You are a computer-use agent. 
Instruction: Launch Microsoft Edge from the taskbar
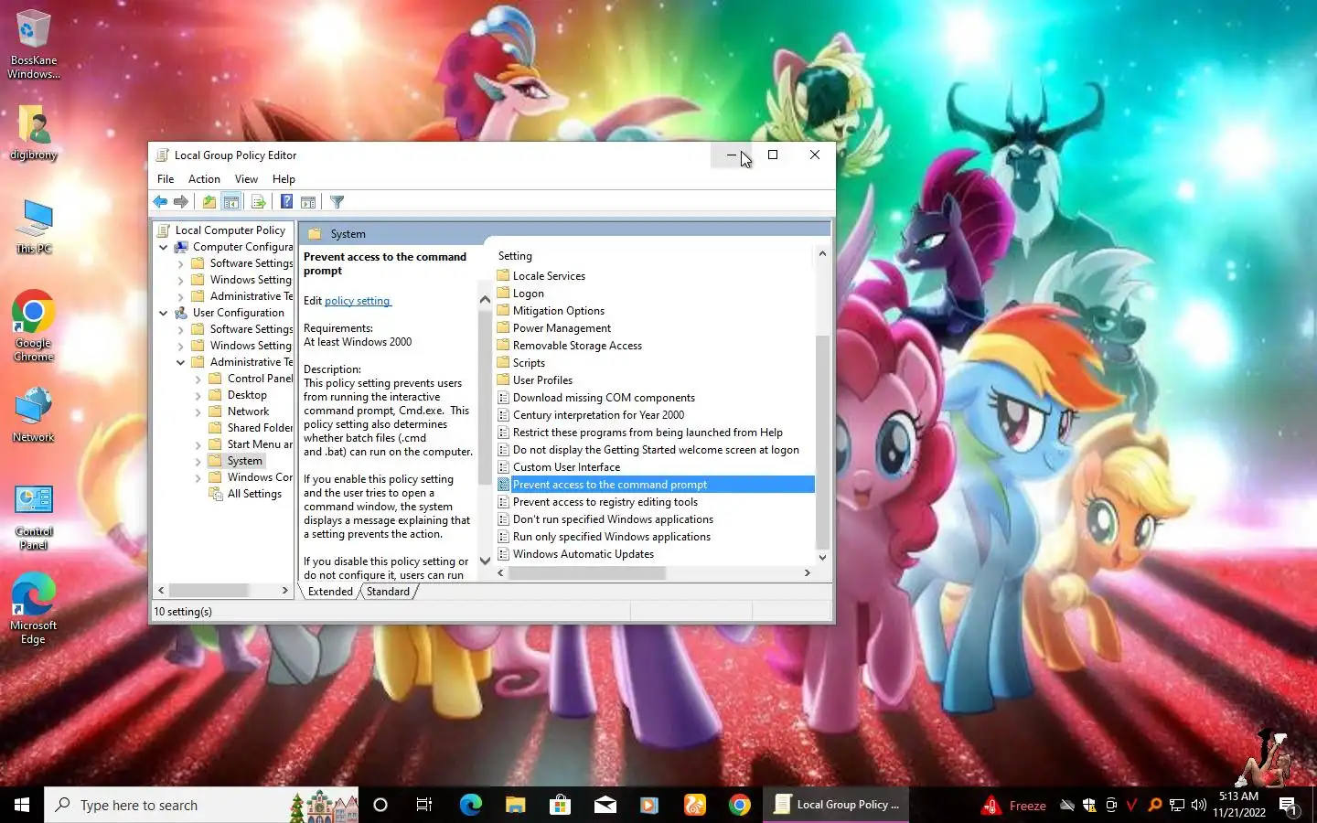tap(470, 805)
